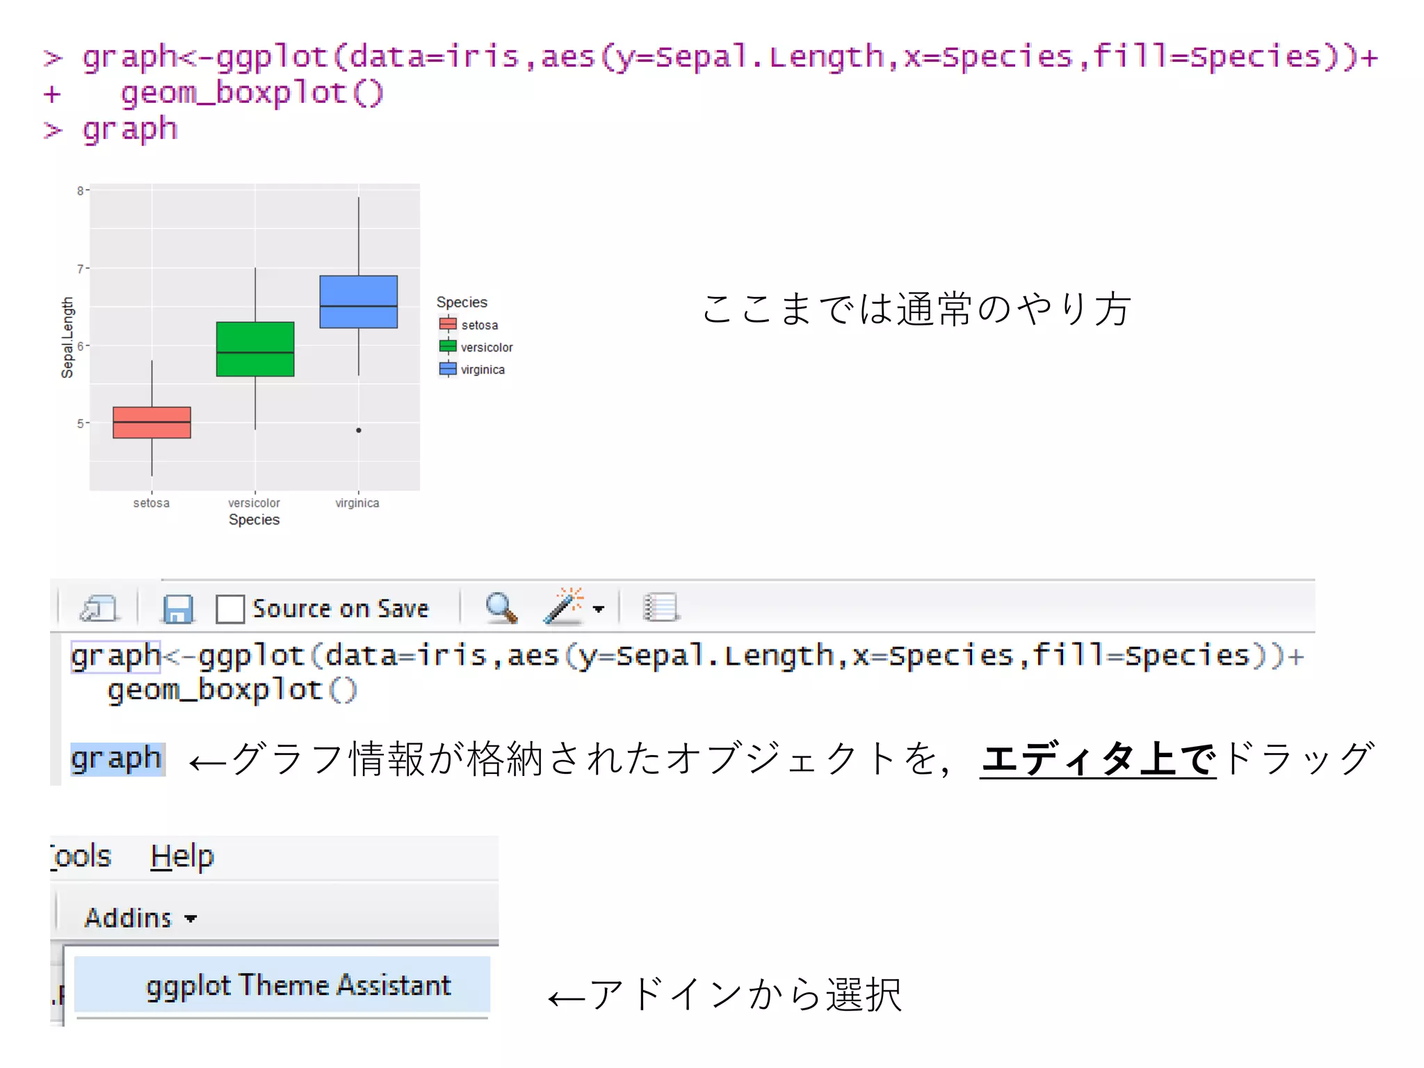Viewport: 1424px width, 1068px height.
Task: Click the Species x-axis title
Action: [x=254, y=520]
